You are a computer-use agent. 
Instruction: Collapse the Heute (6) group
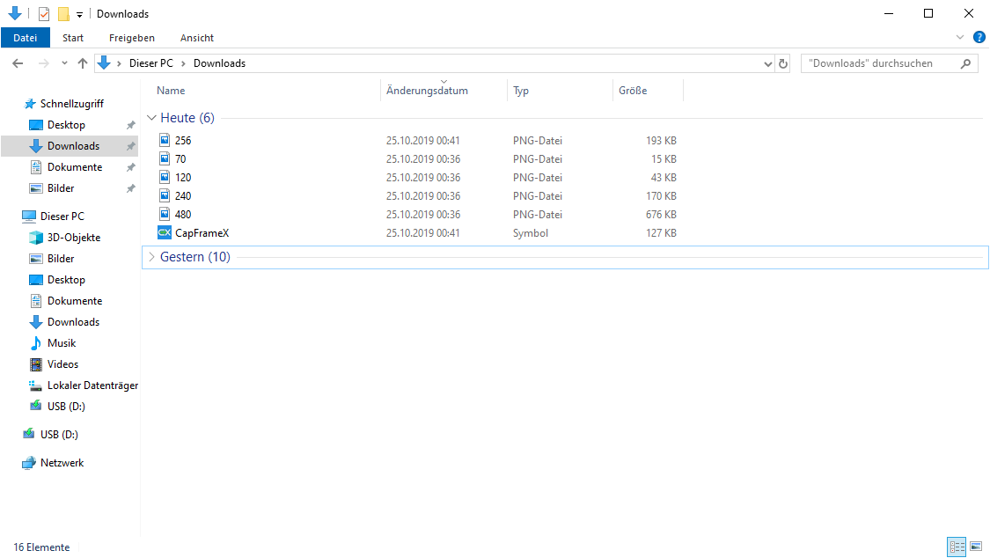[x=151, y=117]
